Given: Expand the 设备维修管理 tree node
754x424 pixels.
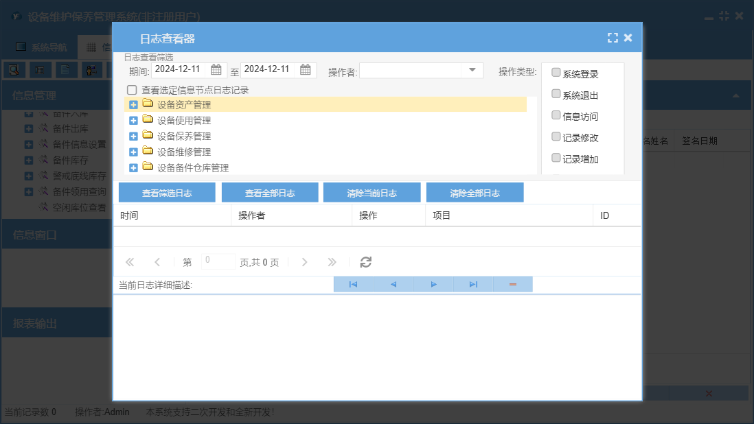Looking at the screenshot, I should click(133, 152).
